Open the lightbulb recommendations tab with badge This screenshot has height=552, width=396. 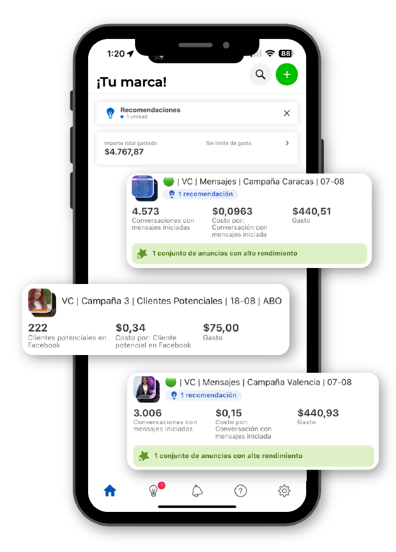click(154, 491)
